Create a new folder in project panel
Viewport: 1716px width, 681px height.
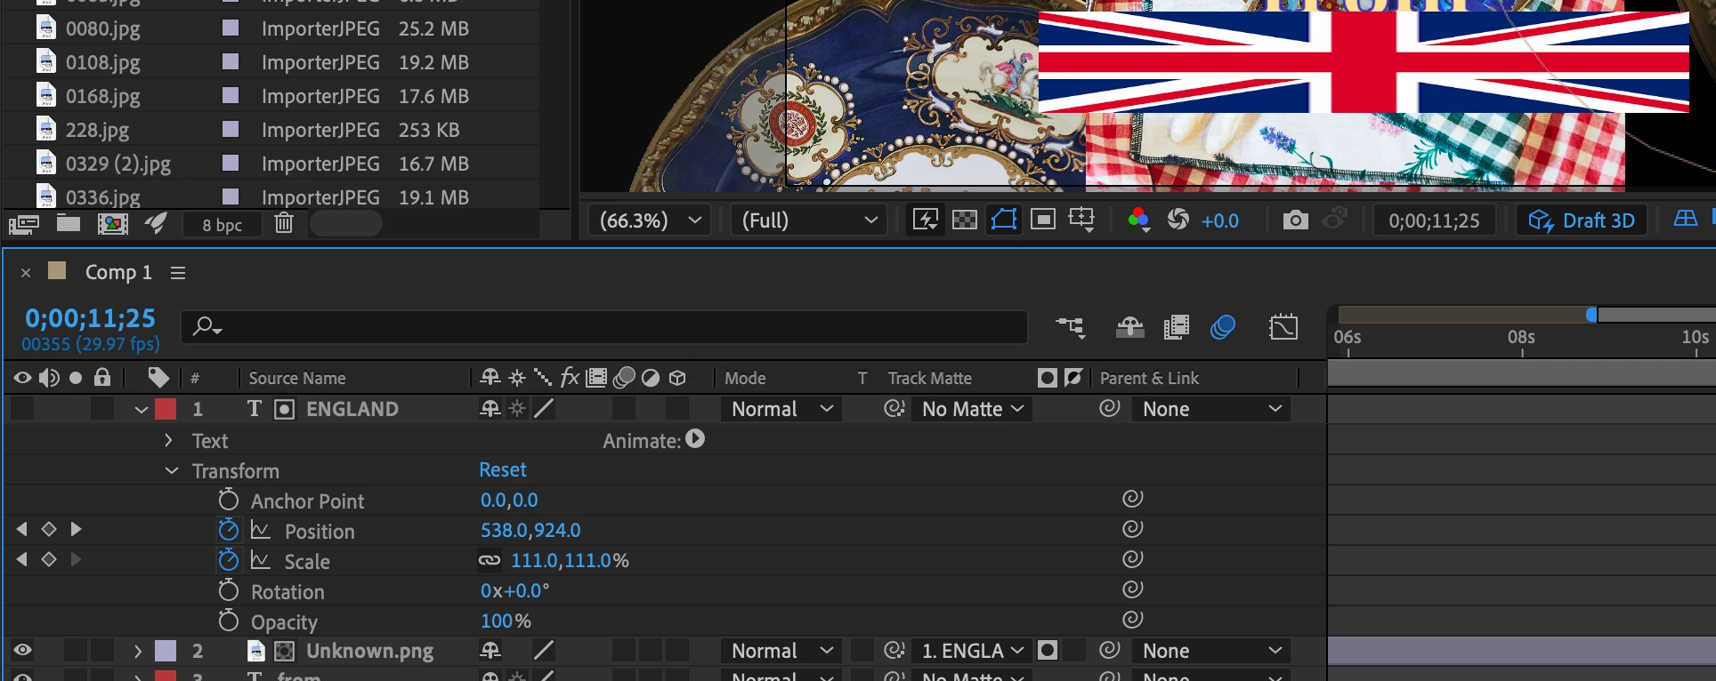pos(69,223)
